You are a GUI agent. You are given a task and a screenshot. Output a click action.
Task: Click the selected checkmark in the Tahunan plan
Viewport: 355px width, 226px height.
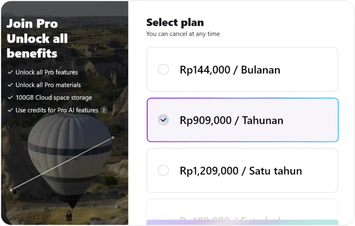click(x=163, y=120)
